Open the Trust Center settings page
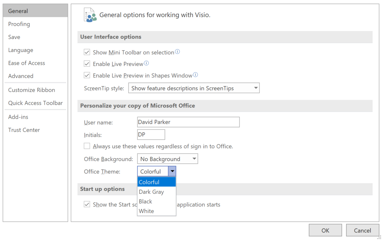 click(x=24, y=130)
